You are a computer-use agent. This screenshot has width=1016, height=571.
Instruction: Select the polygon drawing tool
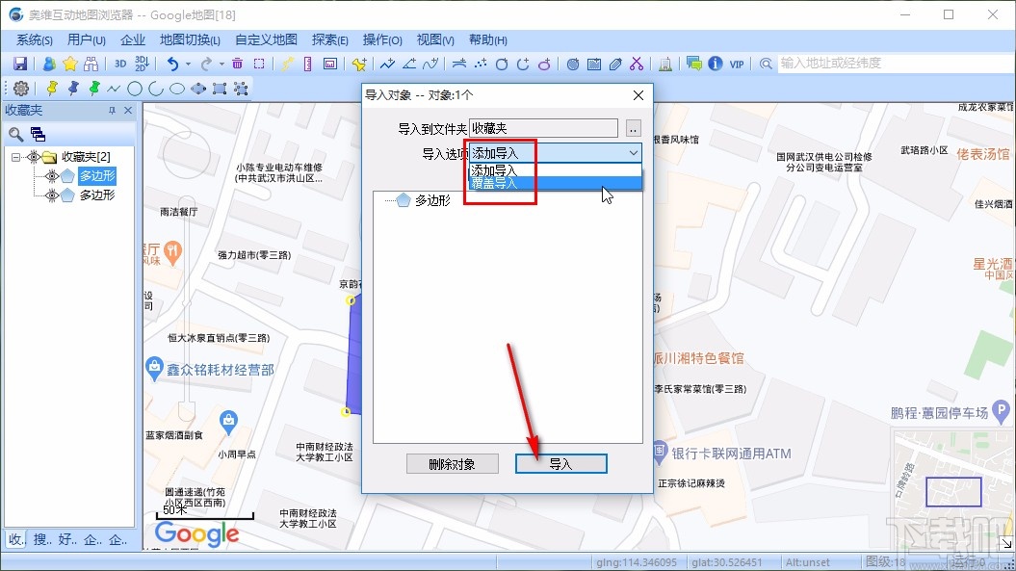coord(199,88)
